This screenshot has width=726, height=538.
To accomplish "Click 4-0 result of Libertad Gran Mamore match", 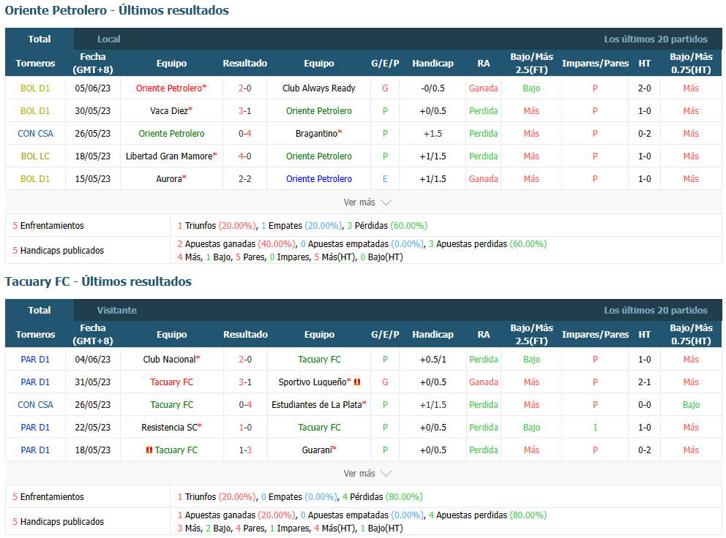I will tap(245, 156).
